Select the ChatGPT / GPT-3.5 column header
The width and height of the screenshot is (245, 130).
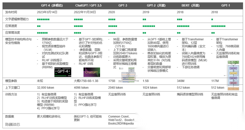pos(89,5)
